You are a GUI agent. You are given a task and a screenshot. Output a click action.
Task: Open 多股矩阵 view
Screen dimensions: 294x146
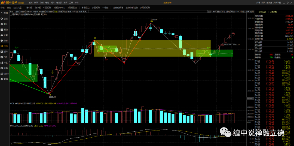pos(96,8)
